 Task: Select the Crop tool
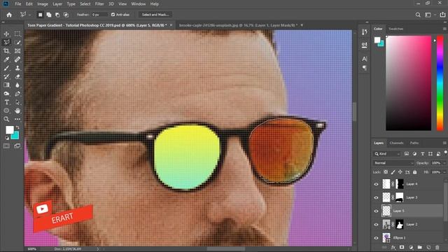pos(6,51)
